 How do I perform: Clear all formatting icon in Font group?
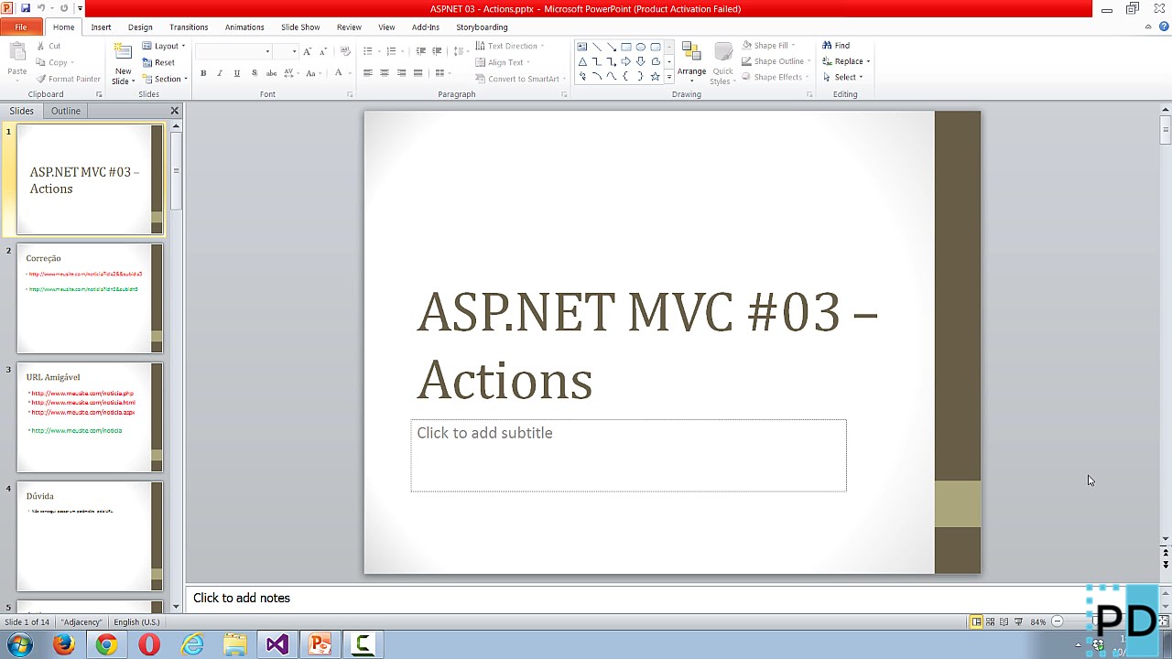click(345, 51)
